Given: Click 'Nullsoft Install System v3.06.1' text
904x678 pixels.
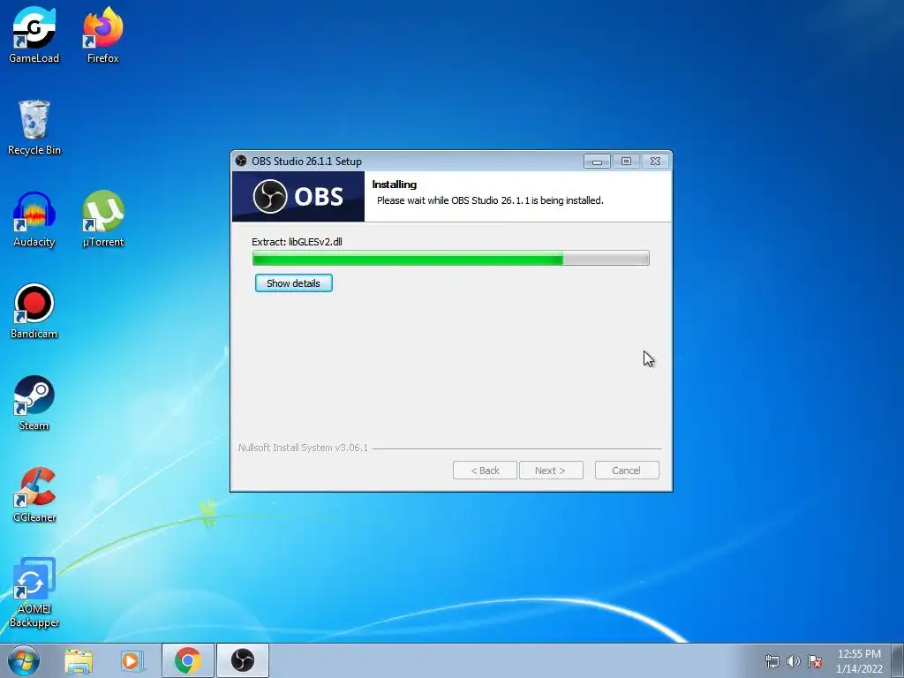Looking at the screenshot, I should (304, 448).
